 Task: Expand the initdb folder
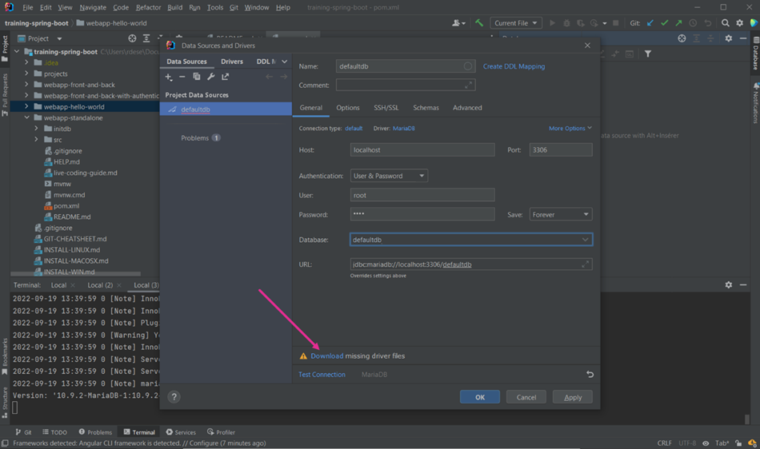pyautogui.click(x=36, y=129)
